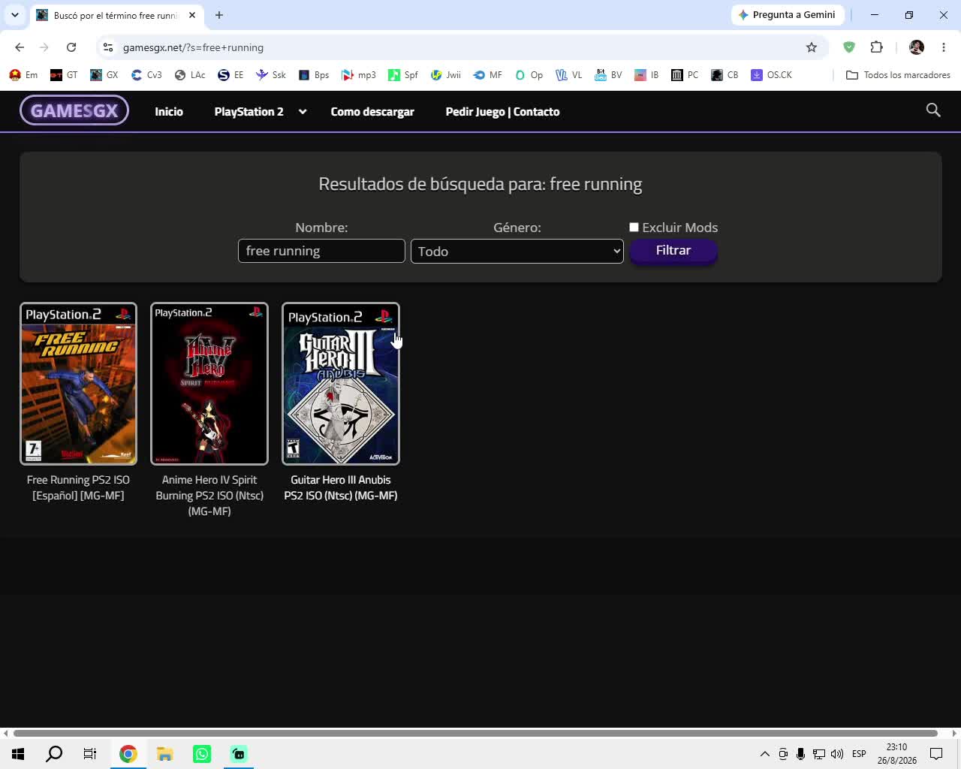Select the 'Buscó por el término' tab
Screen dimensions: 961x769
[116, 15]
